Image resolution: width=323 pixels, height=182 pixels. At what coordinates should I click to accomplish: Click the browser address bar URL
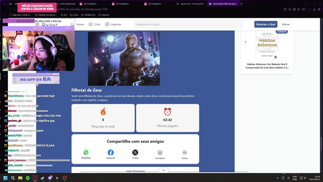click(83, 9)
